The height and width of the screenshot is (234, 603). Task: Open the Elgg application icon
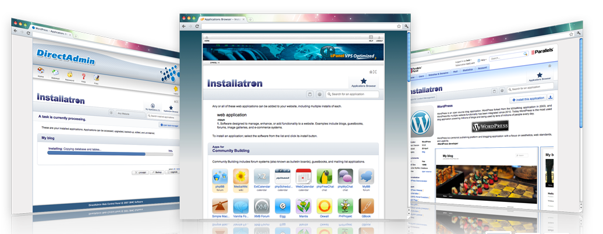[x=282, y=207]
